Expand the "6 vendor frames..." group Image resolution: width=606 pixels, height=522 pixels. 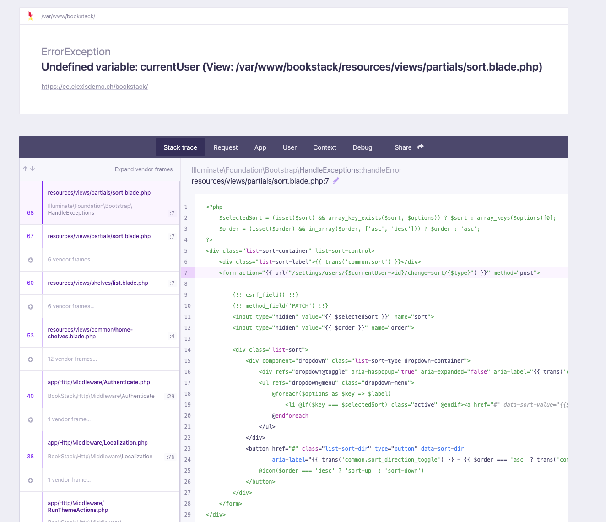[x=71, y=259]
